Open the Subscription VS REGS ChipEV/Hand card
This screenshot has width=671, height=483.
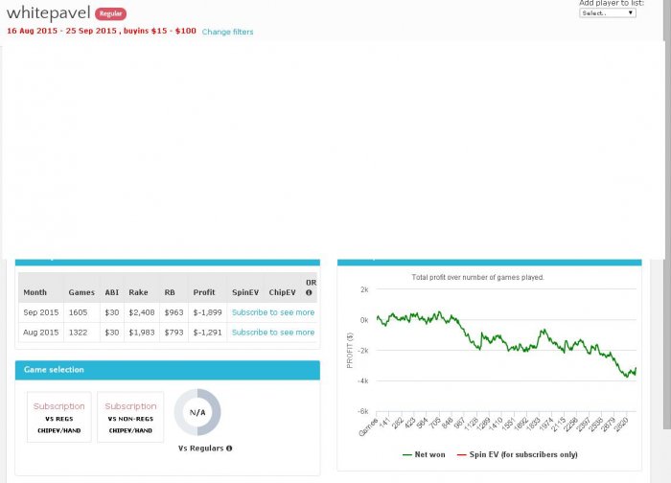click(59, 417)
